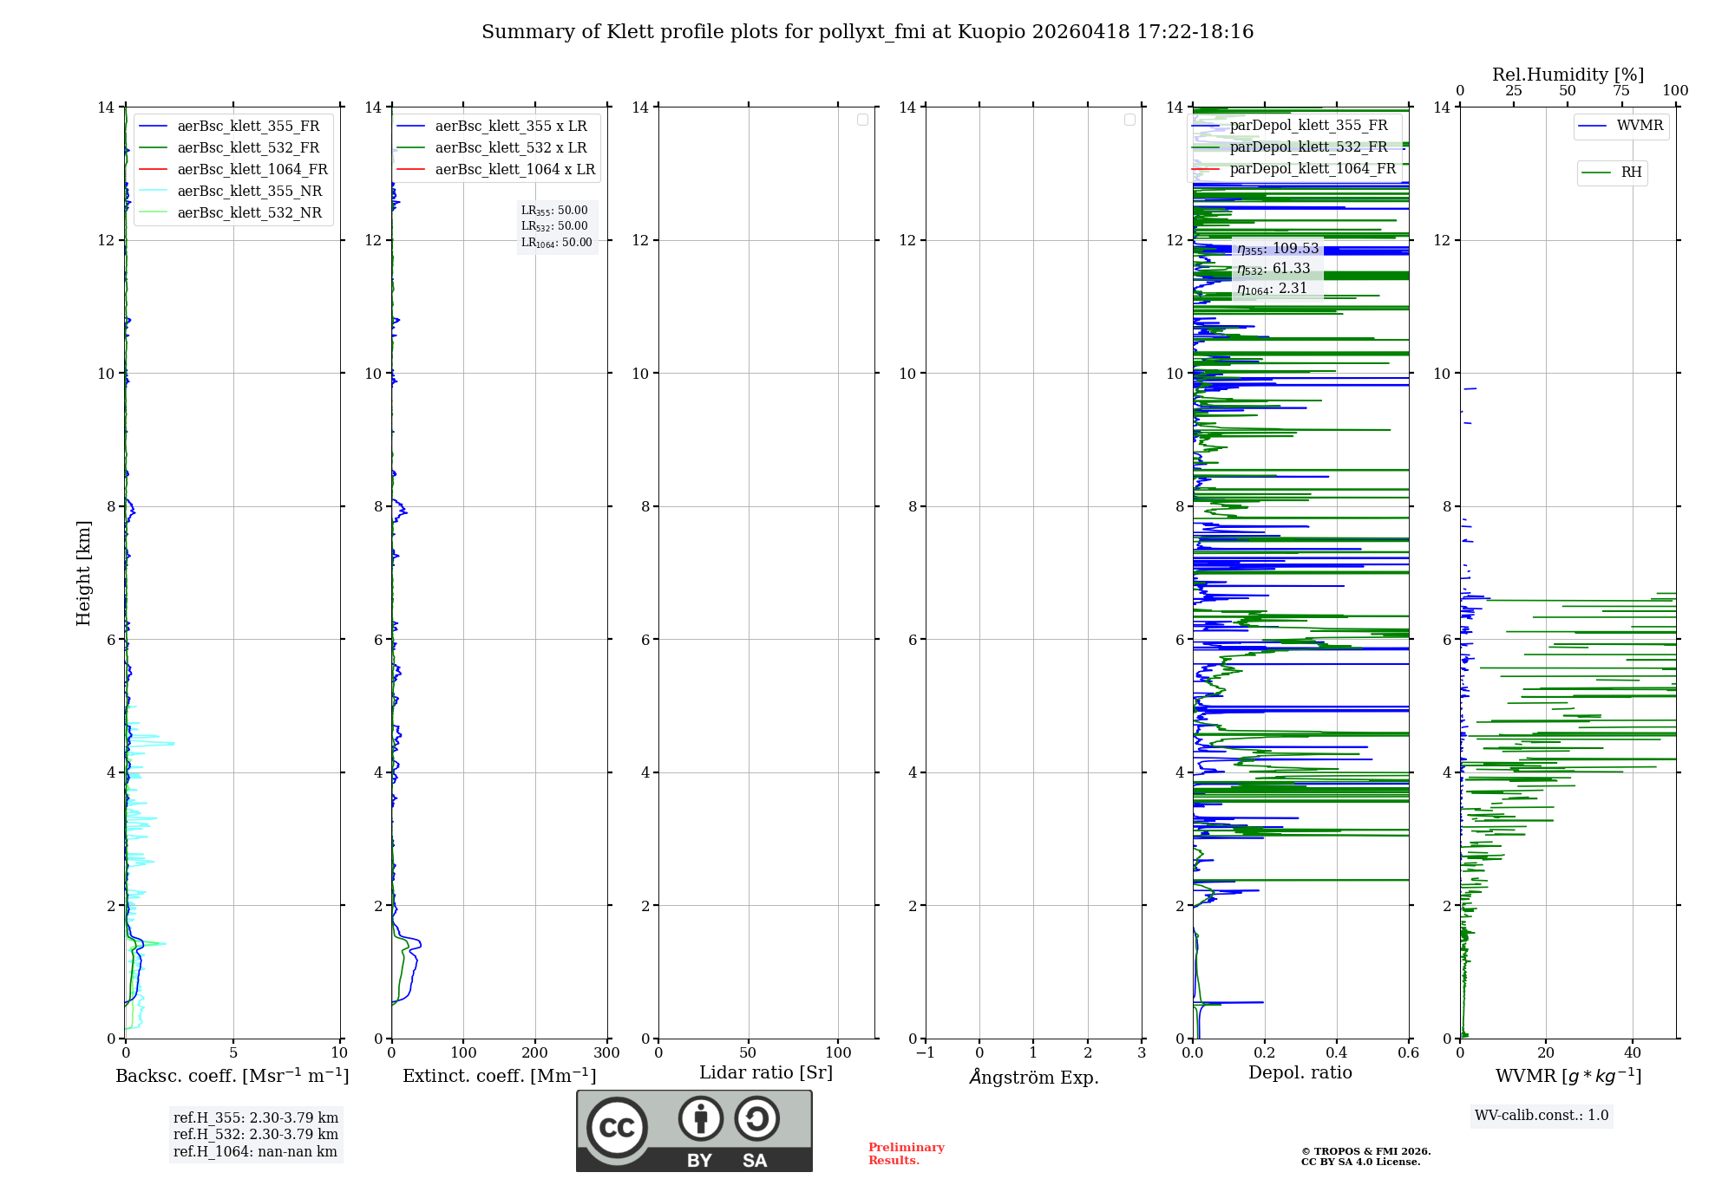Click the attribution person icon
The height and width of the screenshot is (1179, 1735).
pyautogui.click(x=700, y=1119)
